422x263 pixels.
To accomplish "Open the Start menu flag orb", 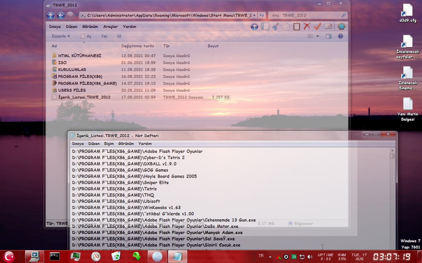I will 9,256.
